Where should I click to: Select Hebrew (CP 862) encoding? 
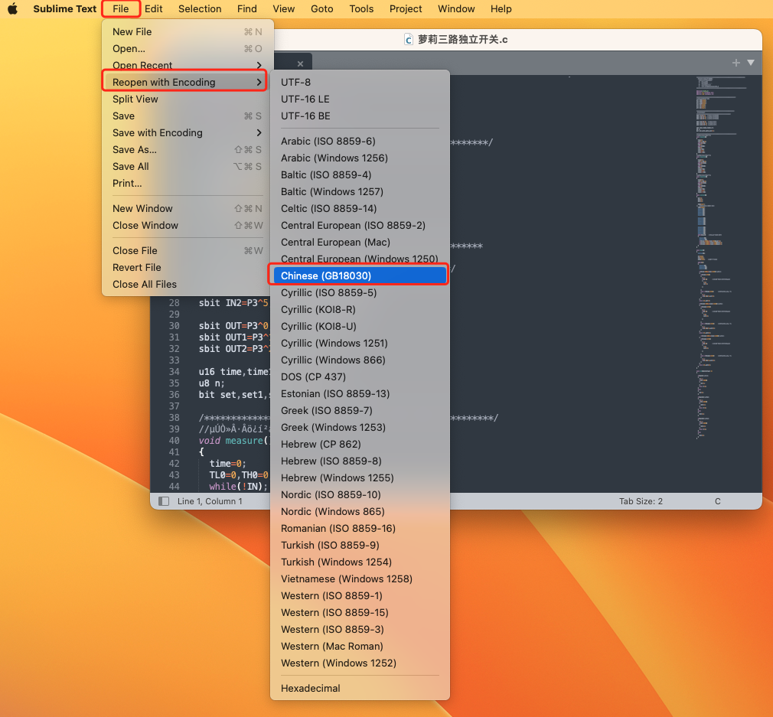tap(360, 444)
